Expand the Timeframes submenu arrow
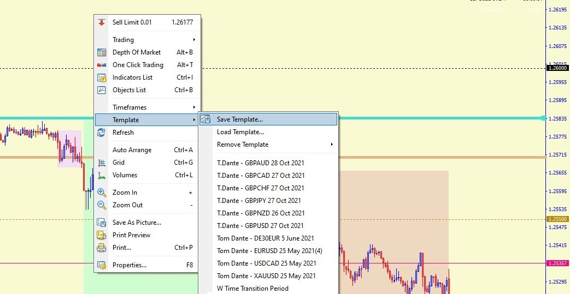The height and width of the screenshot is (294, 570). tap(194, 107)
